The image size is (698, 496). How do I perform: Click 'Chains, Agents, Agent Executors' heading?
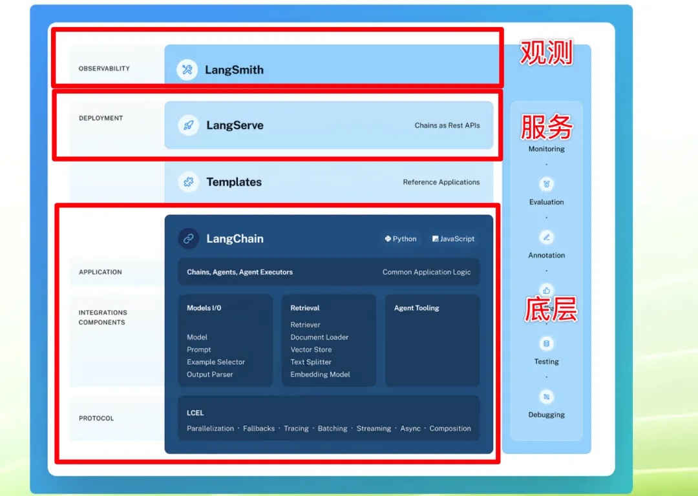tap(240, 272)
